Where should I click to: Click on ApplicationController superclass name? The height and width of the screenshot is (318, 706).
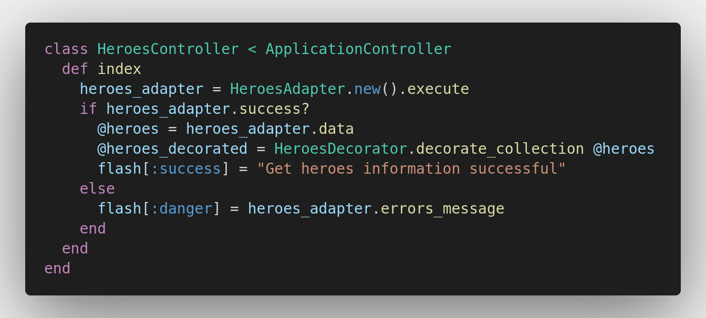click(x=358, y=49)
